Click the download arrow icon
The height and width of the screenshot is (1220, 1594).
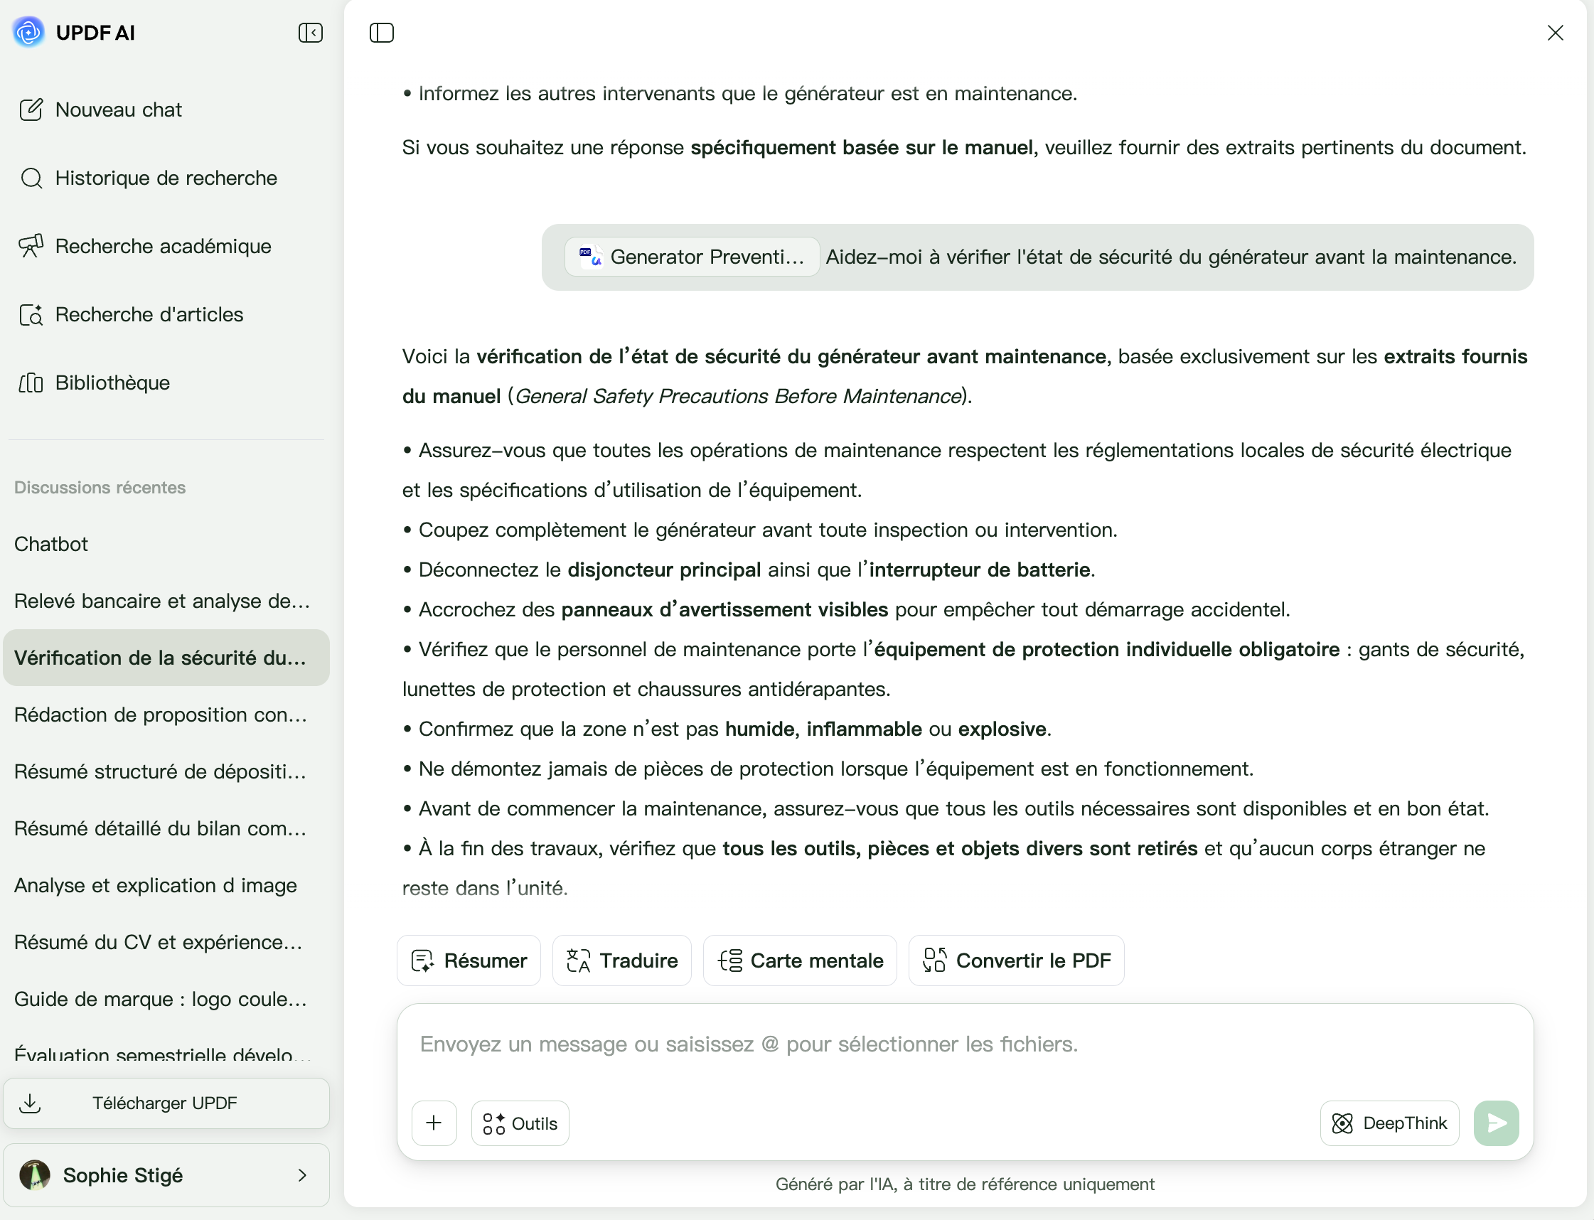click(30, 1103)
